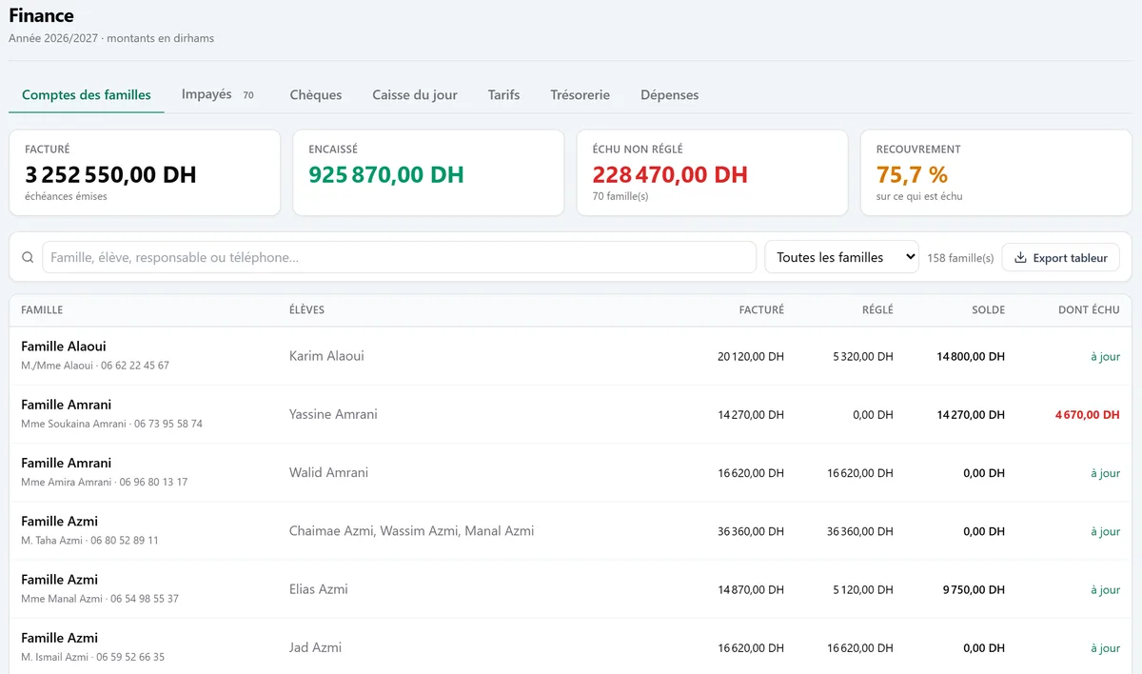1142x674 pixels.
Task: Open the Trésorerie tab
Action: 580,95
